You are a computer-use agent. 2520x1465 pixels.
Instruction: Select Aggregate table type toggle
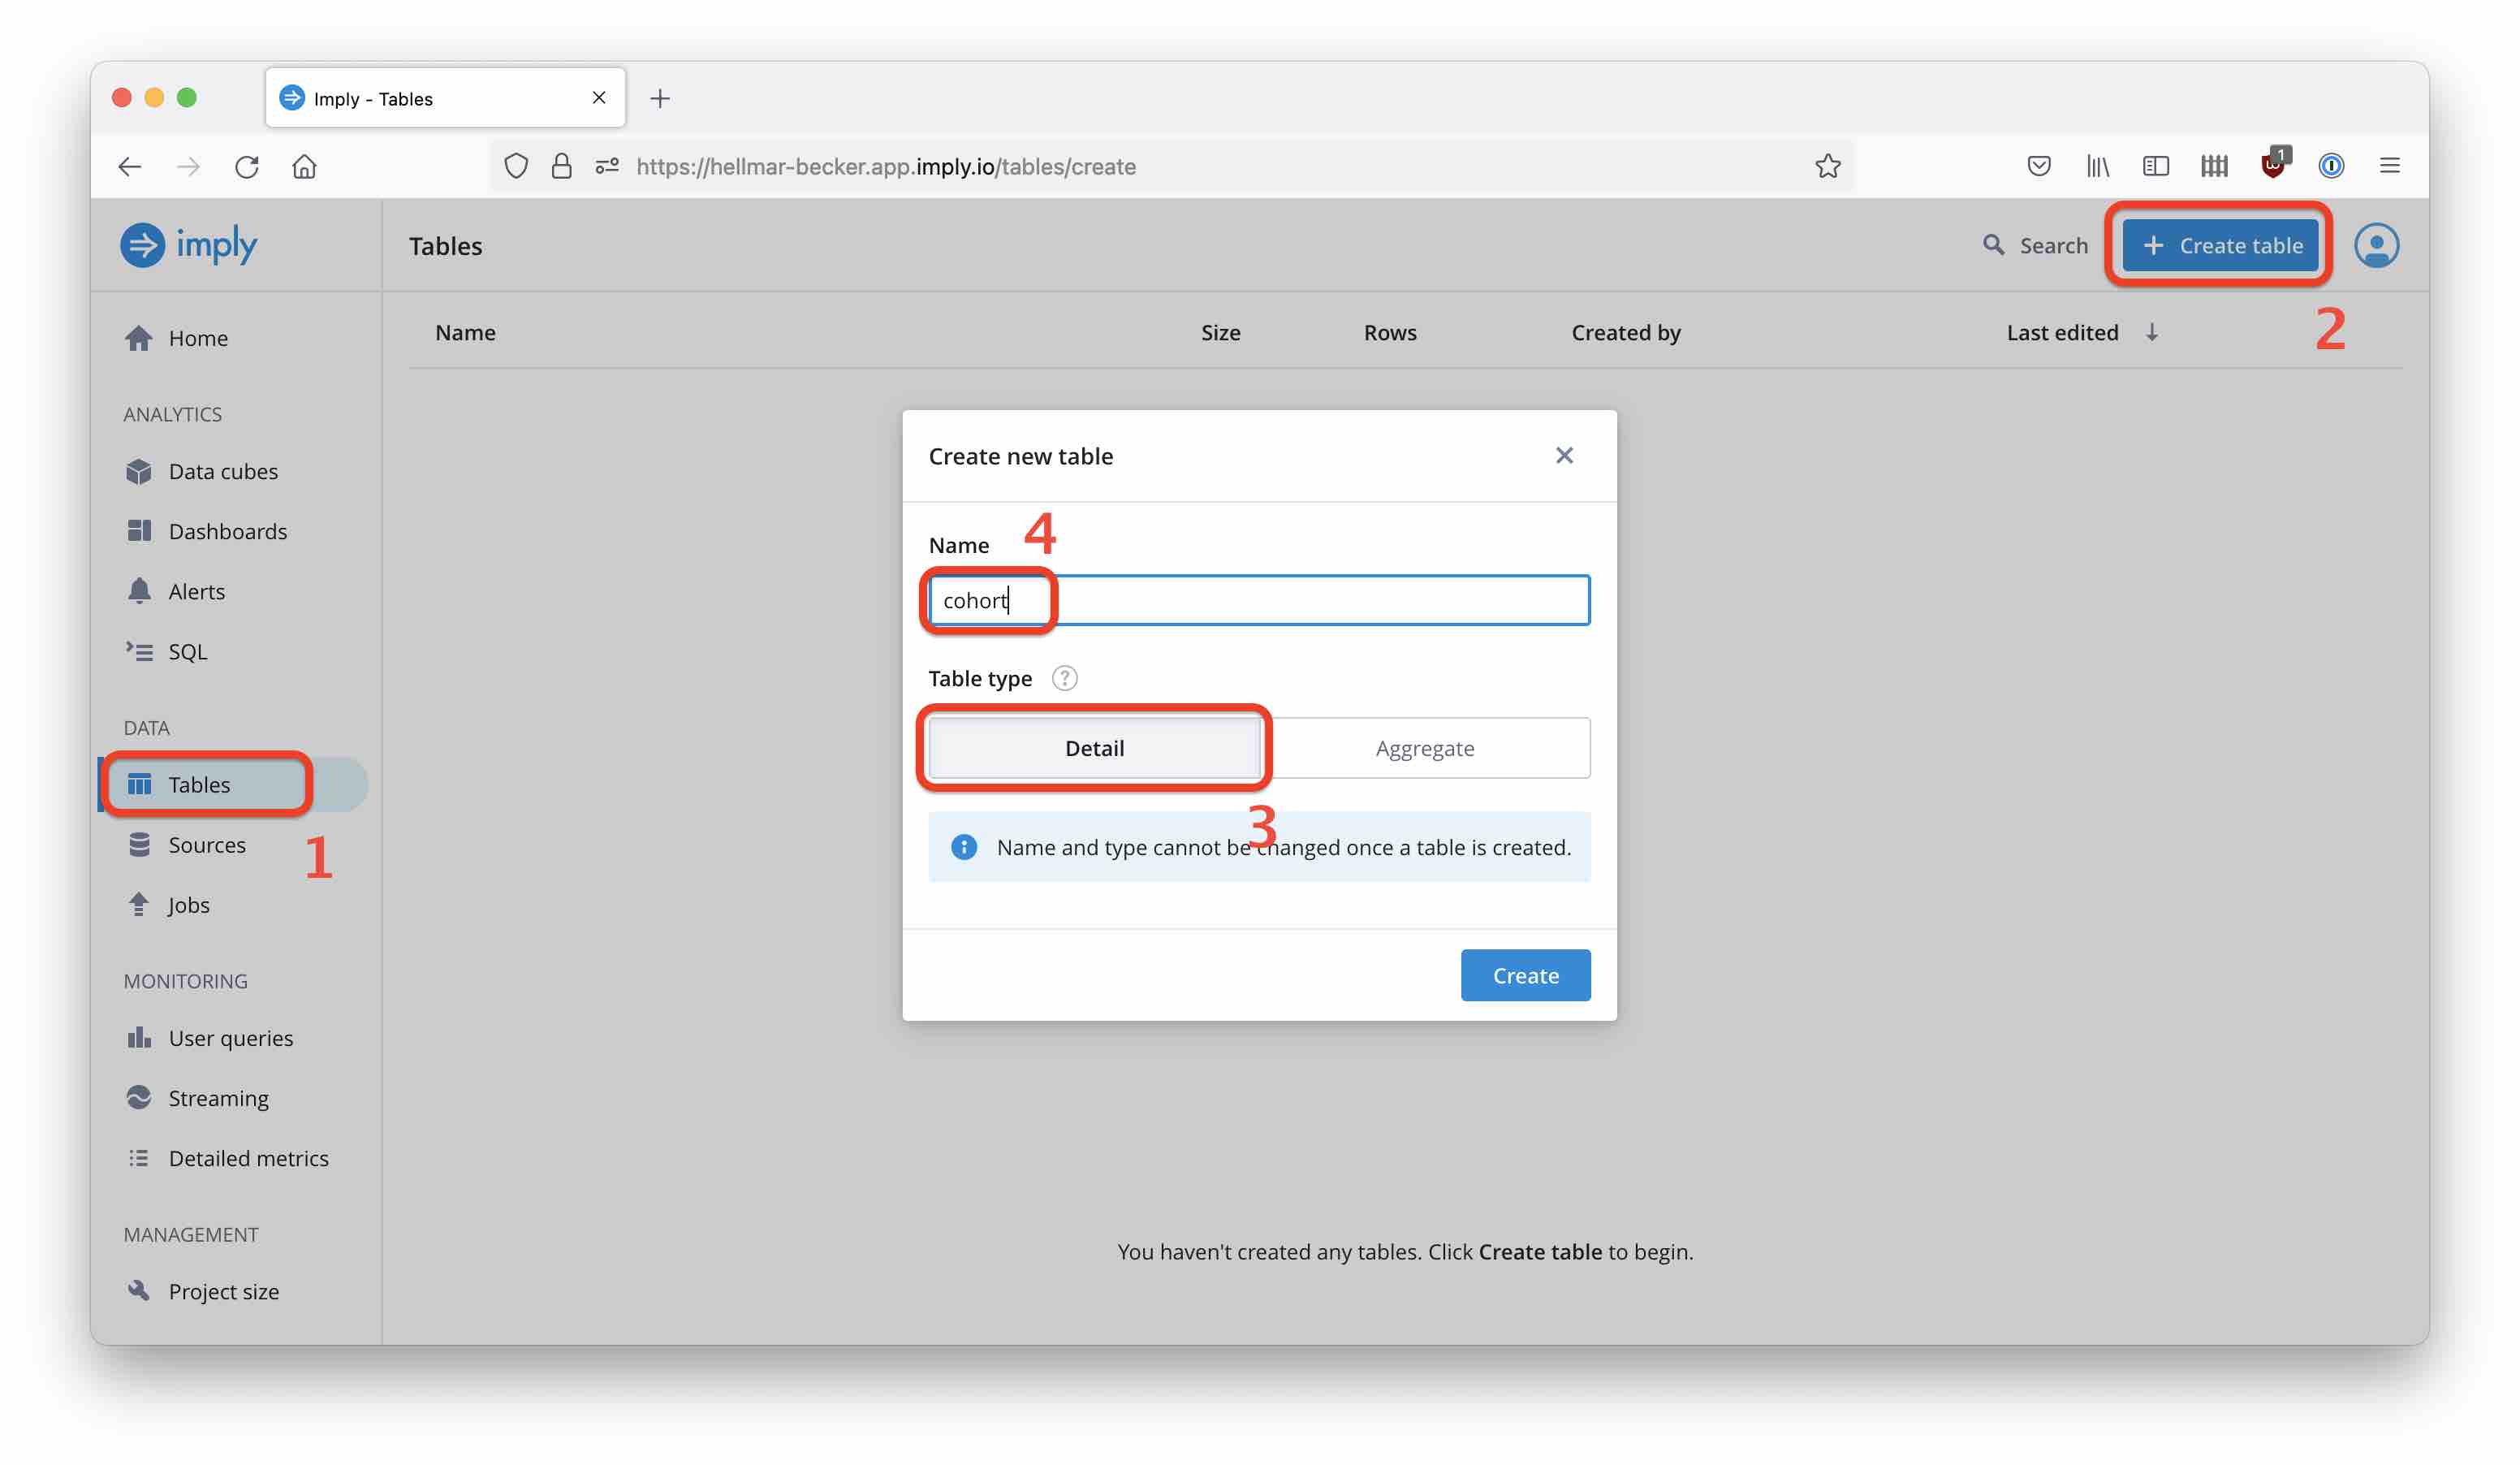coord(1424,746)
